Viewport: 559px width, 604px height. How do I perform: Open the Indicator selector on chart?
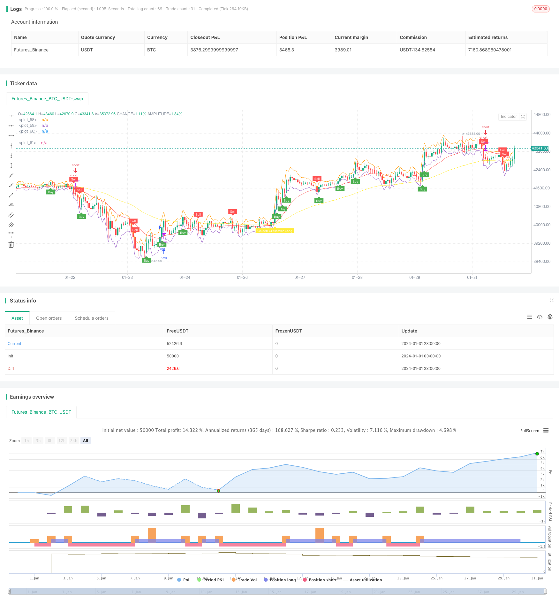[x=509, y=117]
